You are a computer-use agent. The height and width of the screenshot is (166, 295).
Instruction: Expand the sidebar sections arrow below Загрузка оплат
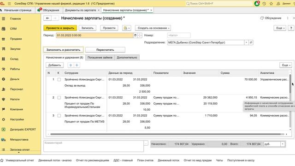pyautogui.click(x=18, y=153)
